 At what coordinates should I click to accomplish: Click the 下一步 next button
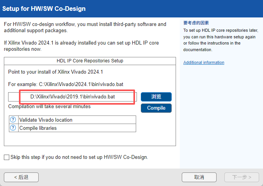click(x=242, y=177)
